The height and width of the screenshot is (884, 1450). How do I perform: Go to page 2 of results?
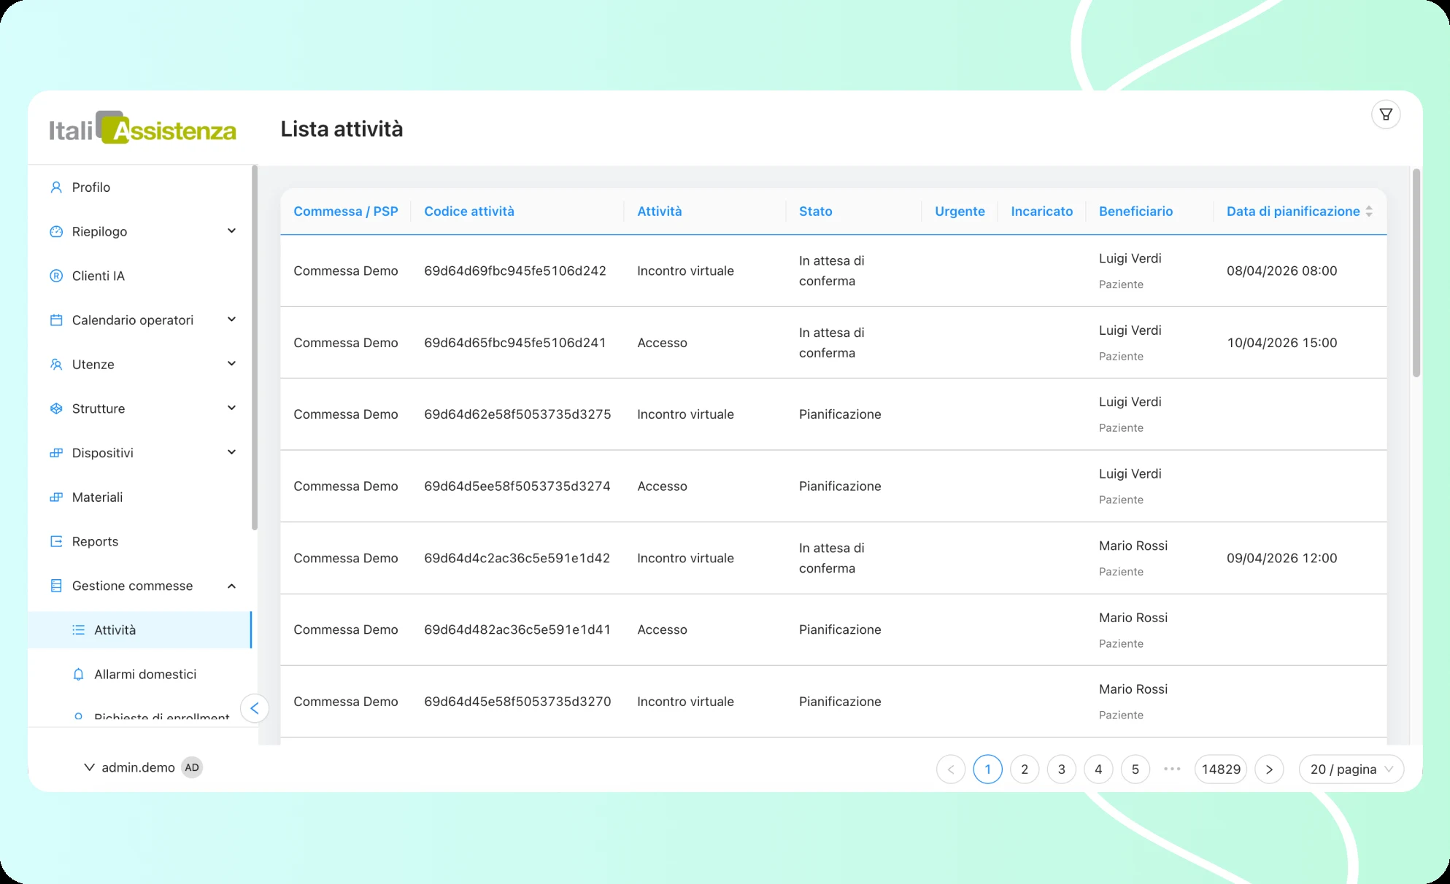(x=1025, y=769)
